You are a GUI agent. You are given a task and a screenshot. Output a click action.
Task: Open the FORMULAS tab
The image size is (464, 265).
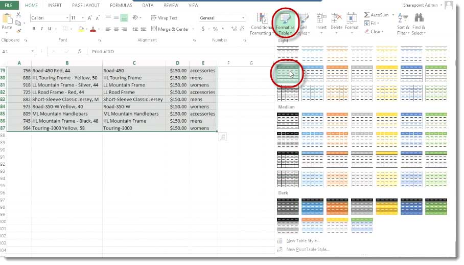pyautogui.click(x=121, y=5)
